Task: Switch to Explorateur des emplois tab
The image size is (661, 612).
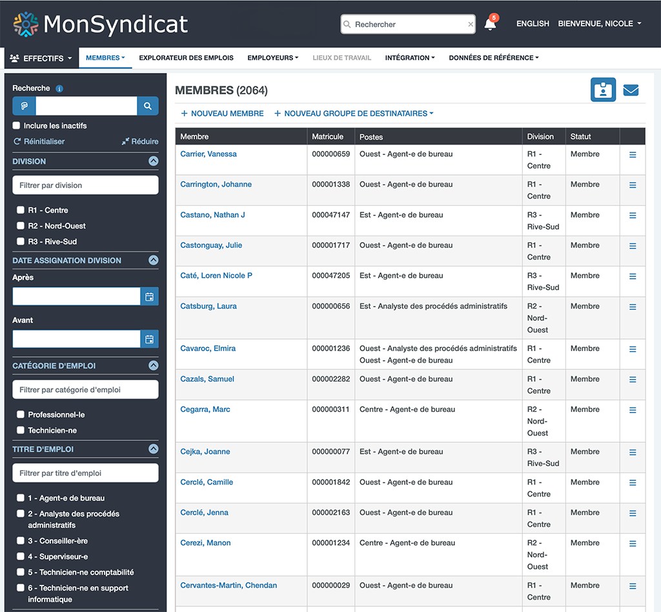Action: 186,57
